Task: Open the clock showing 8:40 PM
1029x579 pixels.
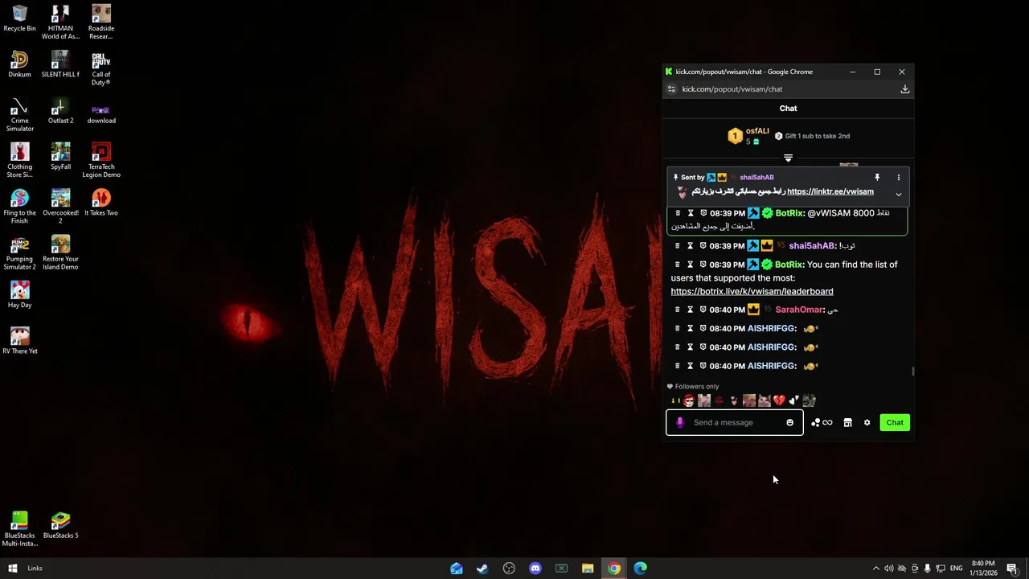Action: (x=983, y=569)
